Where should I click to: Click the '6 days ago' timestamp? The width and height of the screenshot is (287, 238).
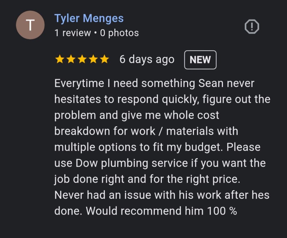147,59
